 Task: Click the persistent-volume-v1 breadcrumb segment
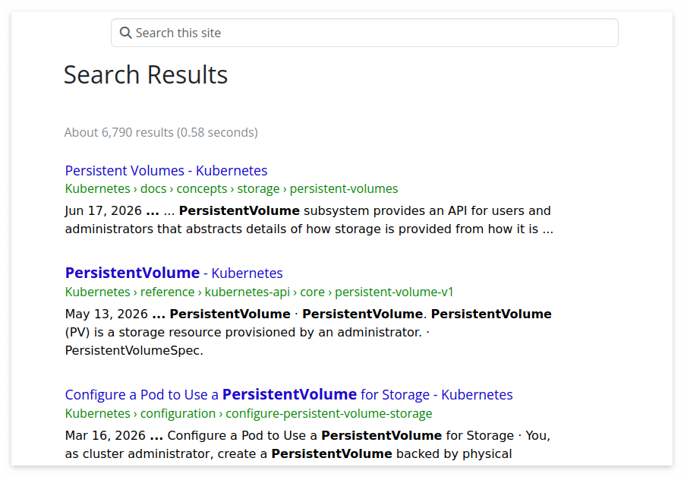[394, 292]
